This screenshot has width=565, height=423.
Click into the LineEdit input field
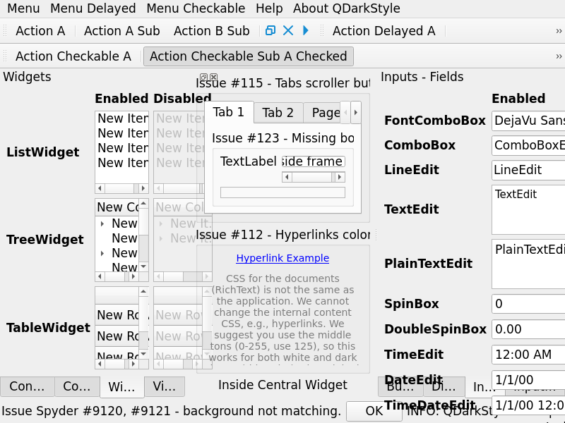(x=528, y=170)
